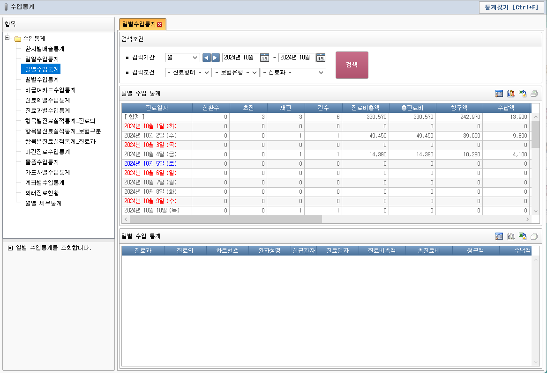Collapse the 수입통계 tree folder
Image resolution: width=547 pixels, height=373 pixels.
click(x=7, y=38)
